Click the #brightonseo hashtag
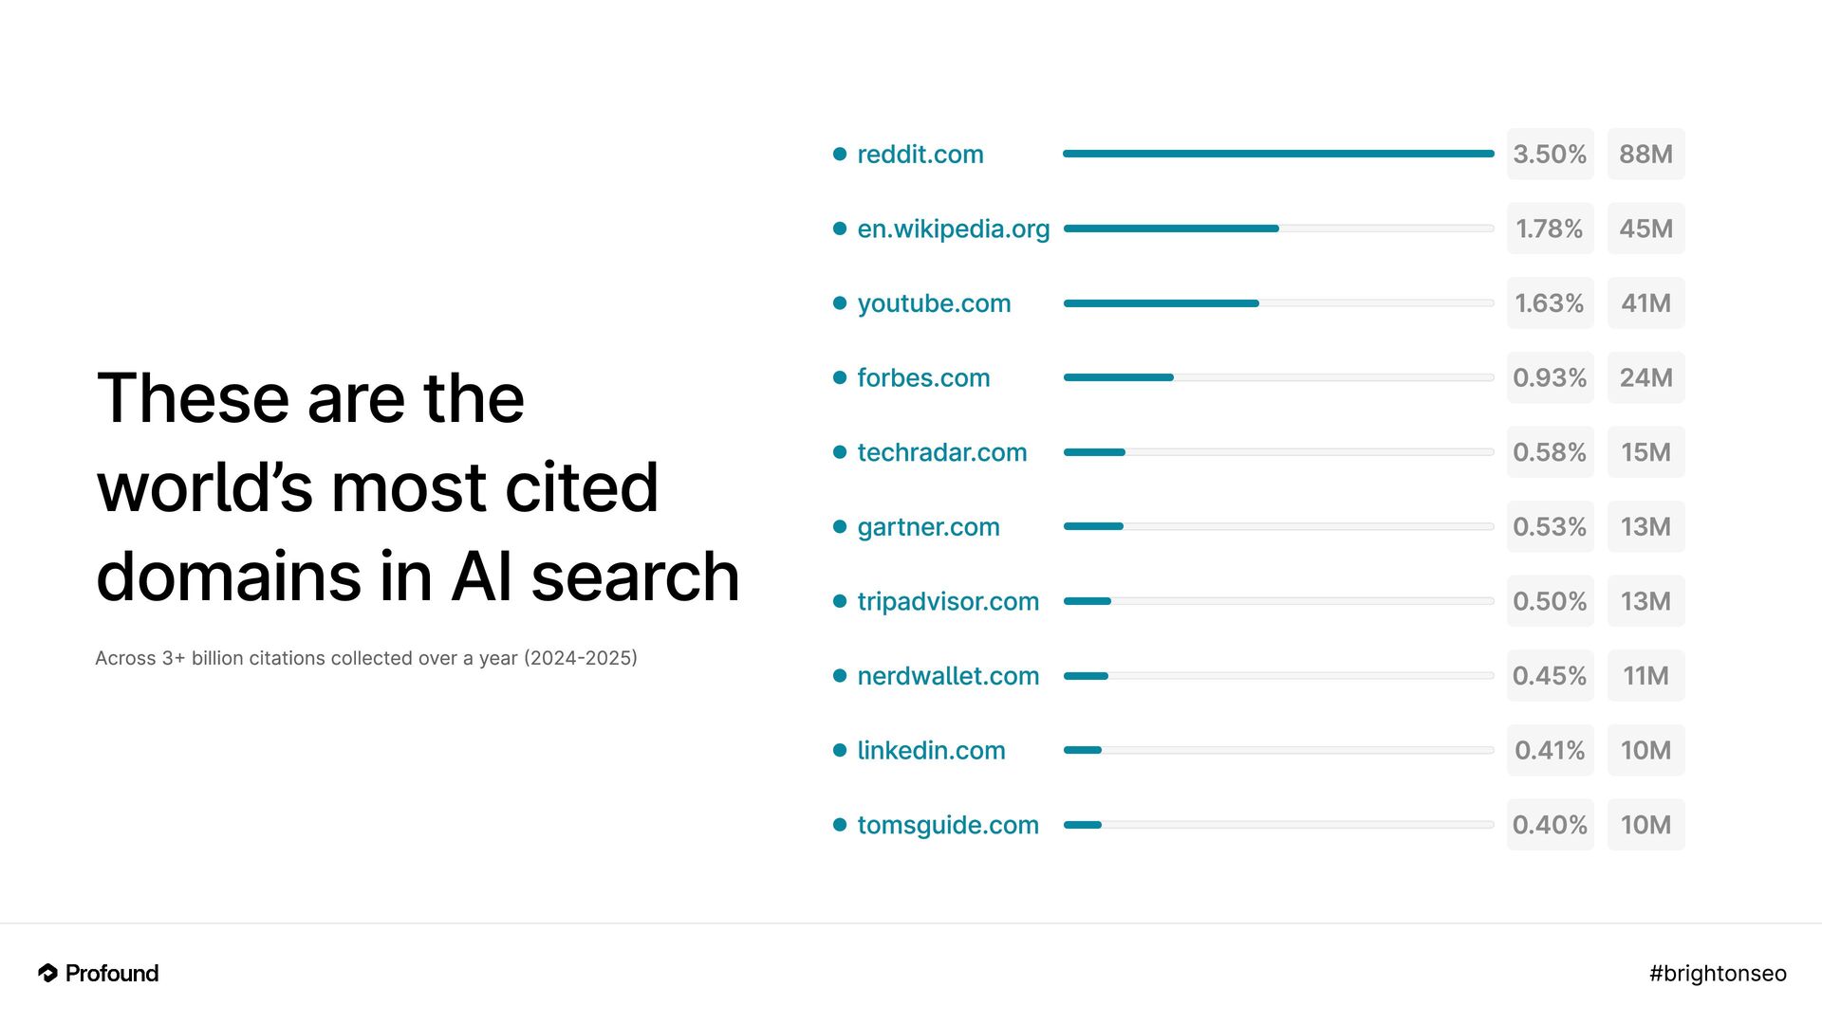 click(x=1718, y=973)
